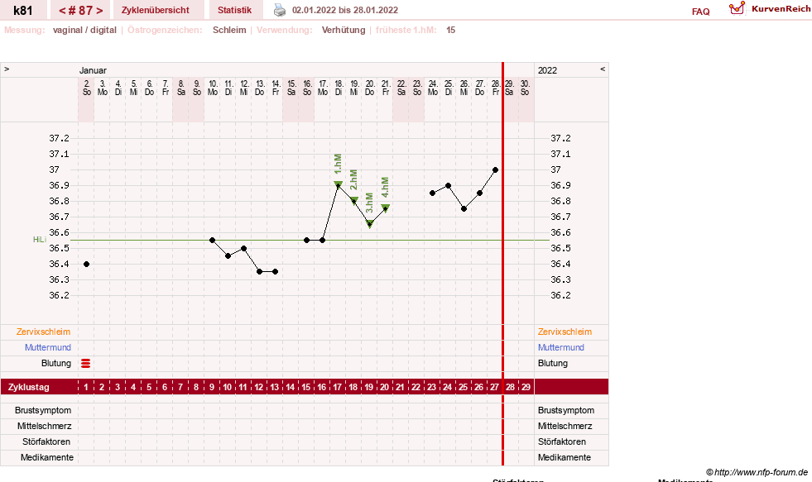
Task: Click the right Muttermund label
Action: point(561,347)
